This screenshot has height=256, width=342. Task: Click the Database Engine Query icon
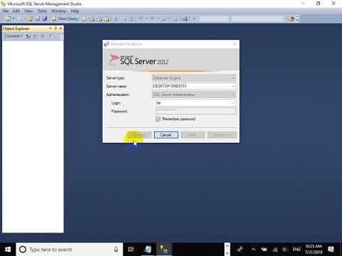pyautogui.click(x=85, y=19)
